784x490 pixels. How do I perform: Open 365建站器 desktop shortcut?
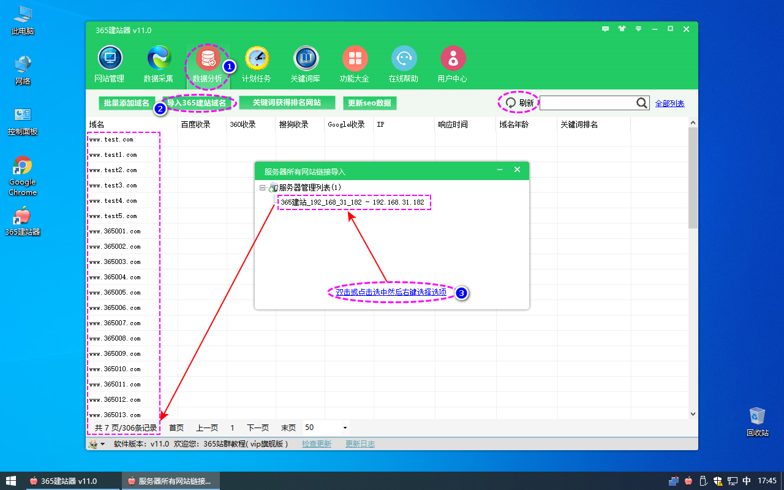(x=23, y=221)
